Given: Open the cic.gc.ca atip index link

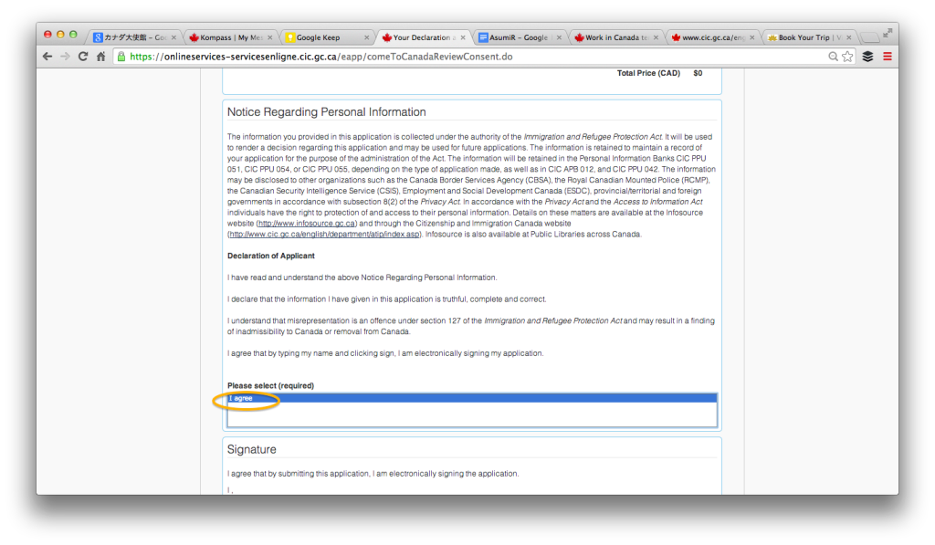Looking at the screenshot, I should point(324,235).
